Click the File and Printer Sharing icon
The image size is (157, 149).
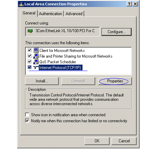coord(36,56)
